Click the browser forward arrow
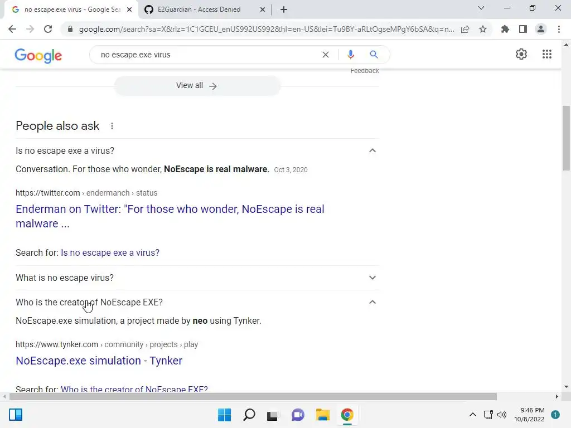Viewport: 571px width, 428px height. pyautogui.click(x=30, y=29)
